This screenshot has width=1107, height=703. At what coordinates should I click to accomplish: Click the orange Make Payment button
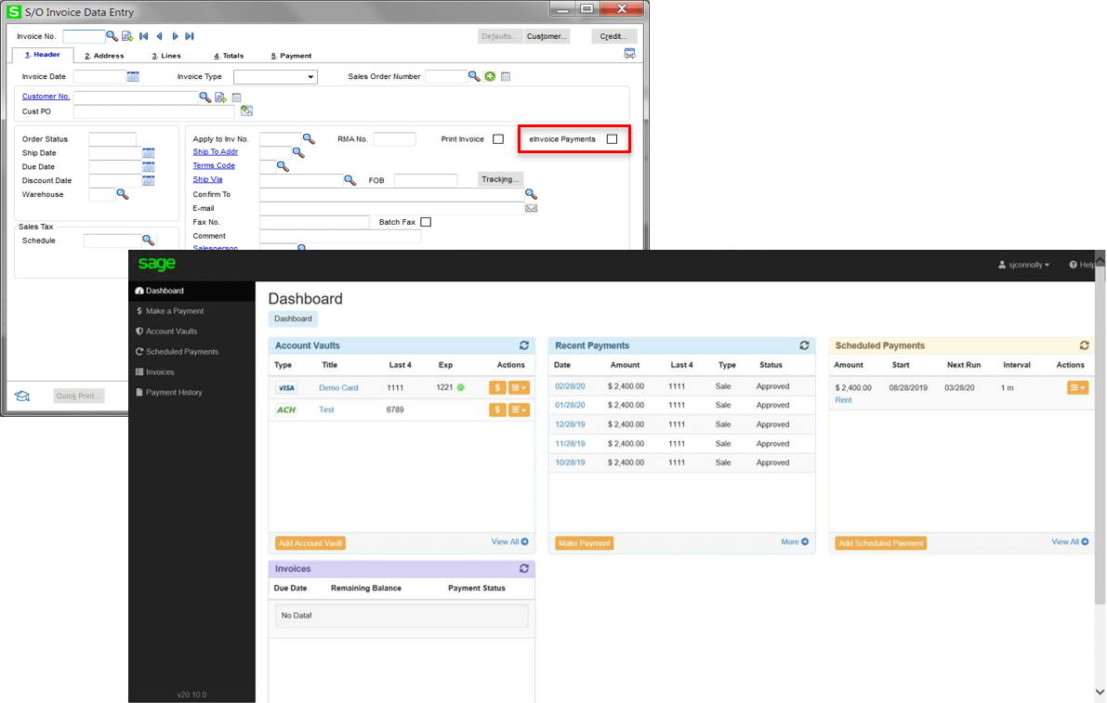point(585,543)
